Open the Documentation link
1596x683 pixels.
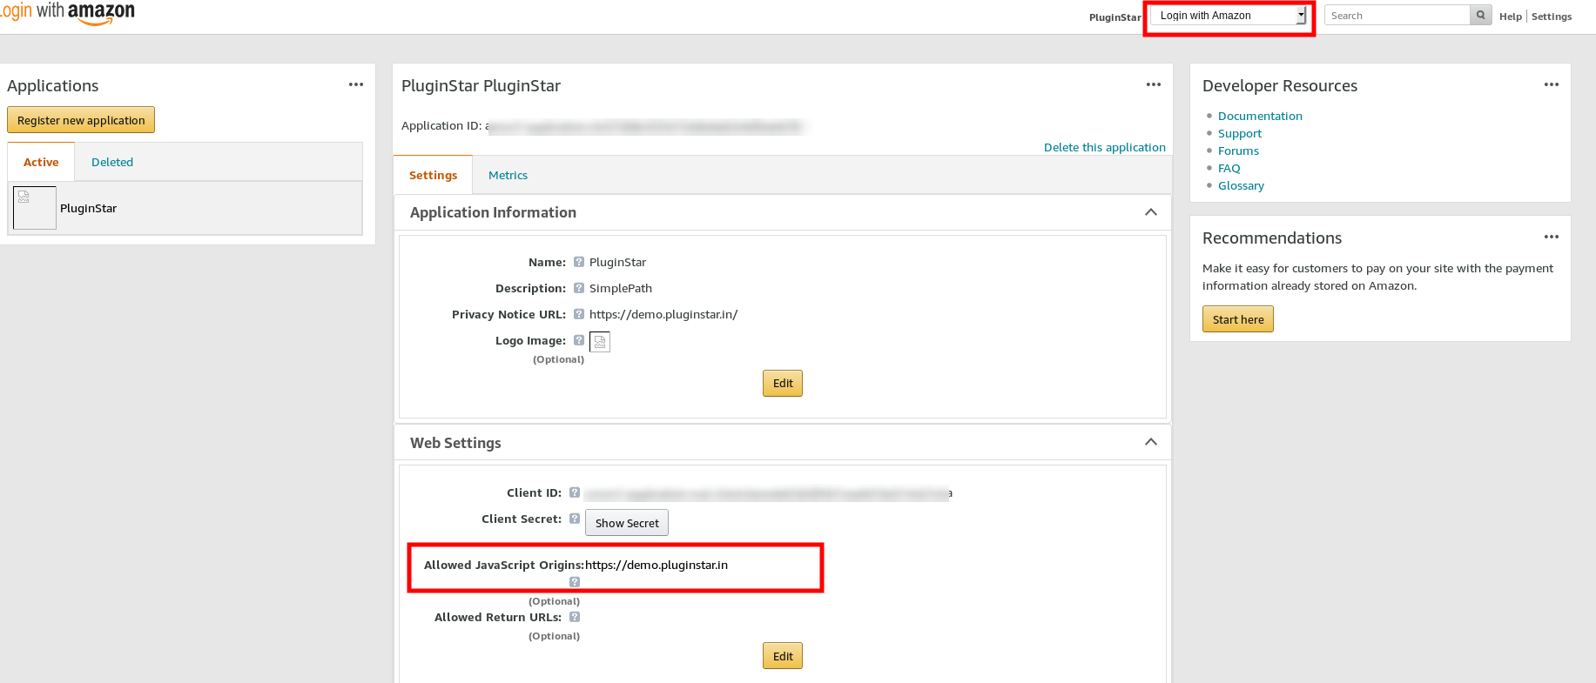coord(1260,117)
